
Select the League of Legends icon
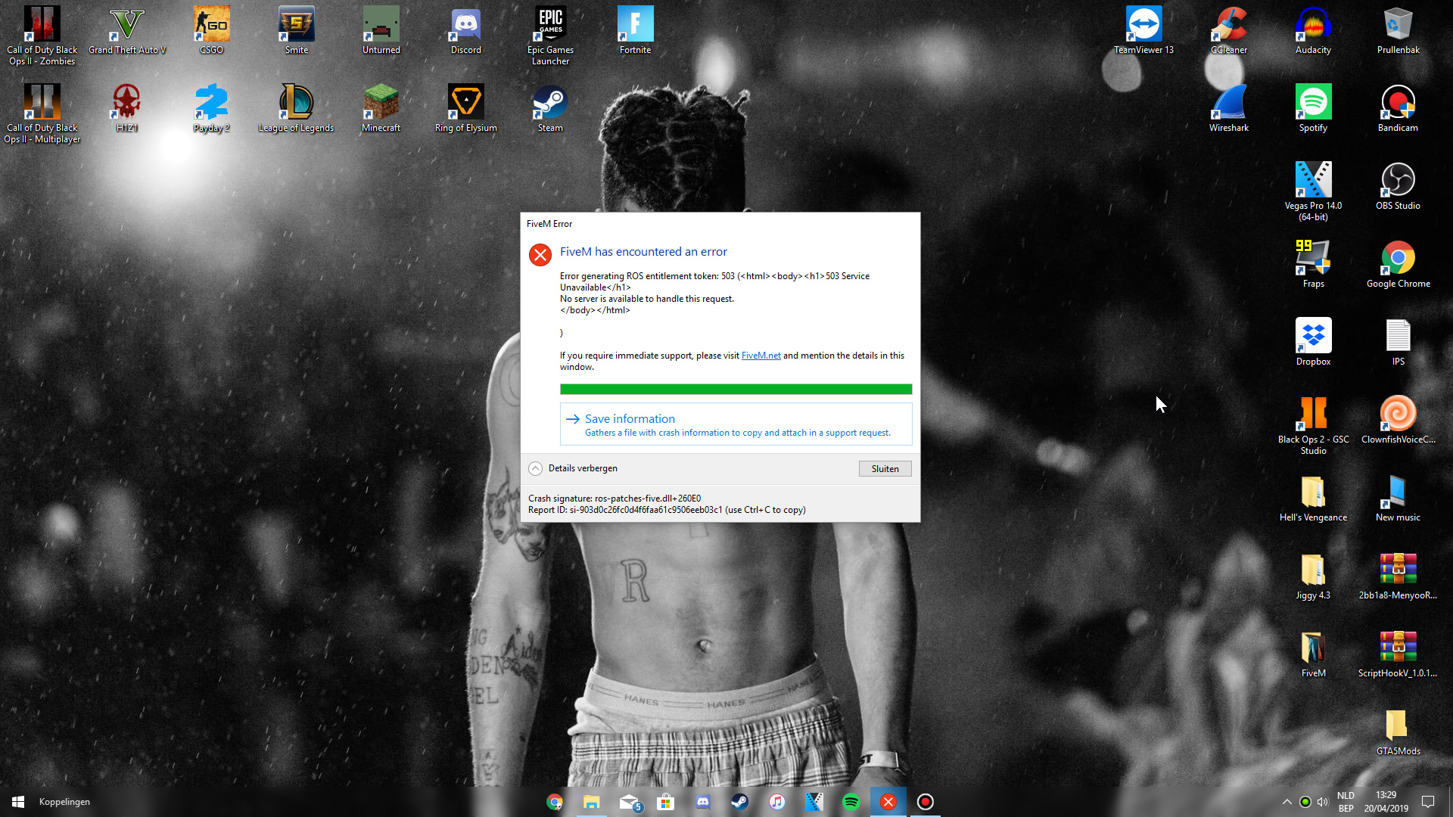297,109
